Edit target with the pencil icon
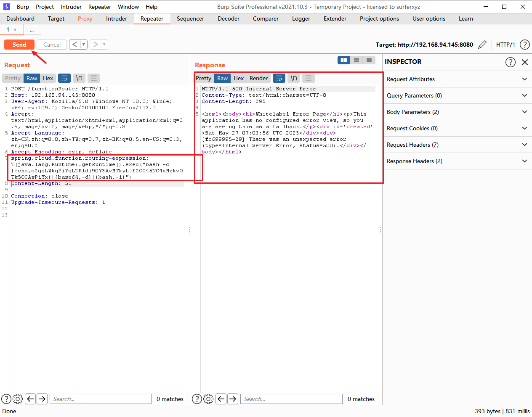532x417 pixels. tap(482, 45)
